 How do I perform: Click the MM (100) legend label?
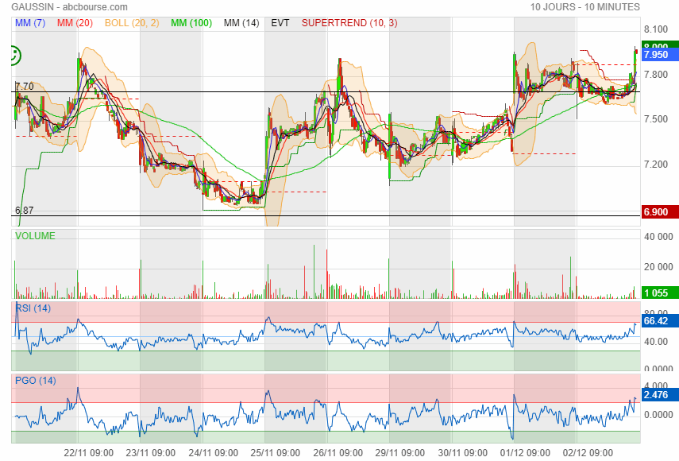(191, 23)
